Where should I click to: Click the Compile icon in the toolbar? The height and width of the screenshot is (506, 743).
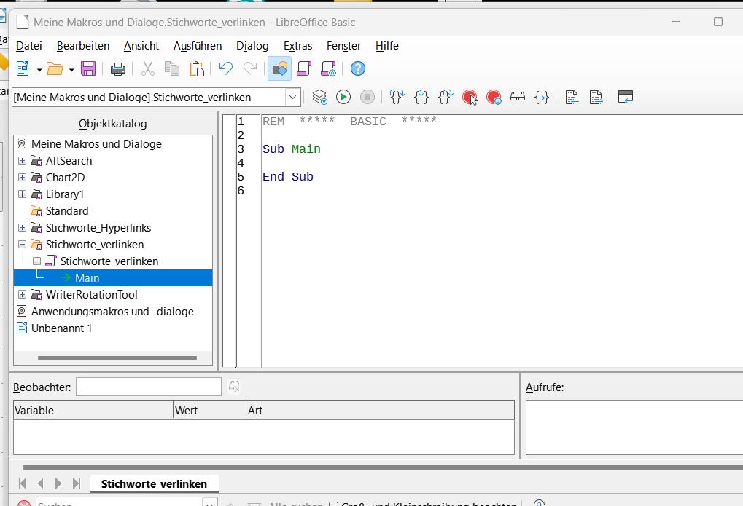click(319, 97)
